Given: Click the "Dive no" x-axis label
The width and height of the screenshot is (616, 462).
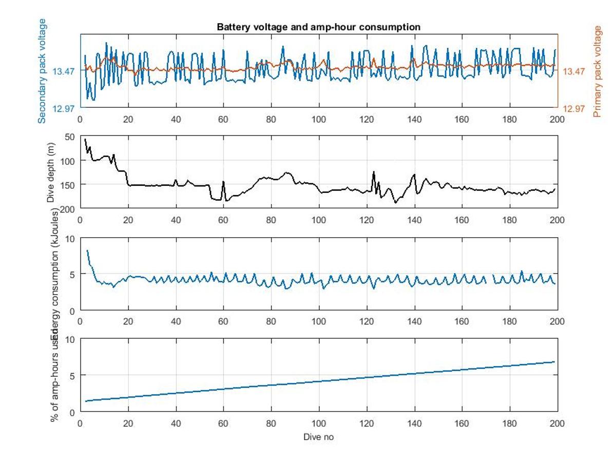Looking at the screenshot, I should 319,437.
